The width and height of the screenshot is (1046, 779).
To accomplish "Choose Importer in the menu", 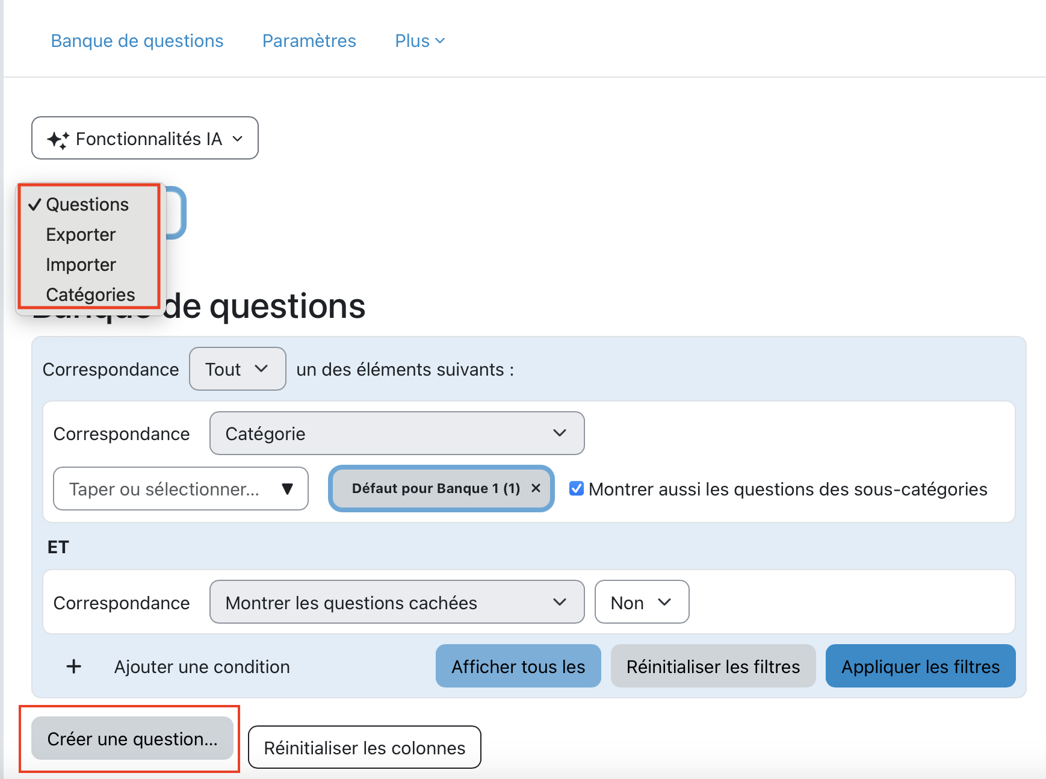I will (81, 265).
